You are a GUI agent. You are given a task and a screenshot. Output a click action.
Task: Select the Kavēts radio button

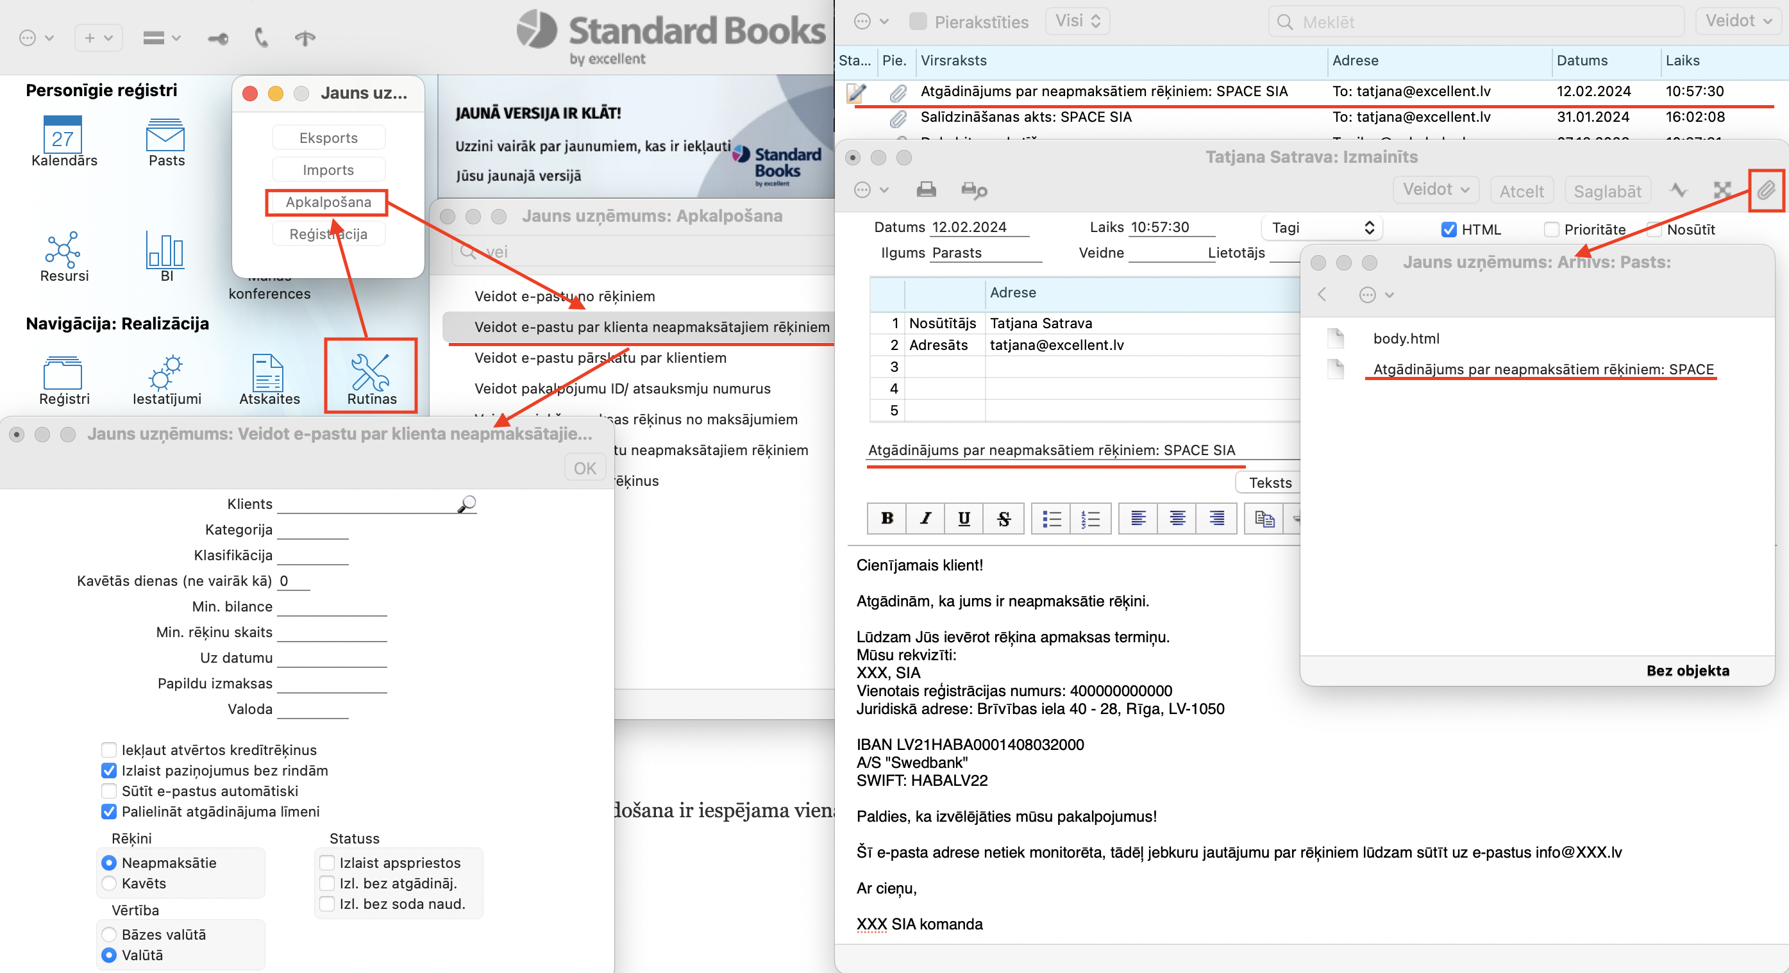click(109, 883)
